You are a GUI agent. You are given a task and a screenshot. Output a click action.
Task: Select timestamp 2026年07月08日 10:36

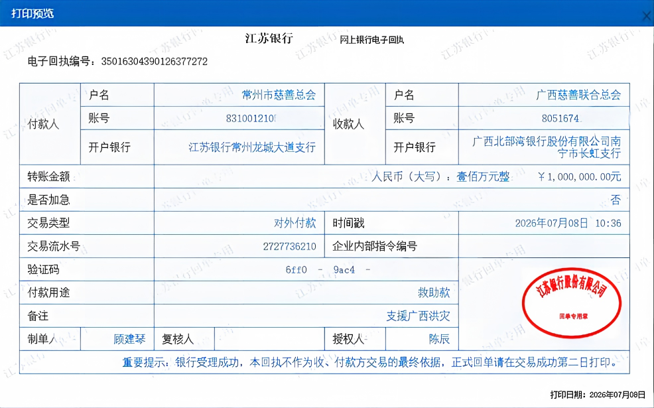568,223
